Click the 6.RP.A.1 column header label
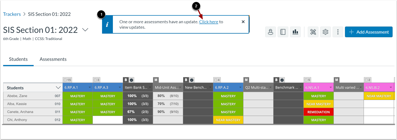This screenshot has width=397, height=140. [x=71, y=88]
